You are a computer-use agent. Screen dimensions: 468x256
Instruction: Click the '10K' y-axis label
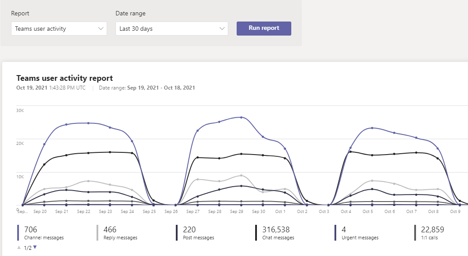(20, 177)
